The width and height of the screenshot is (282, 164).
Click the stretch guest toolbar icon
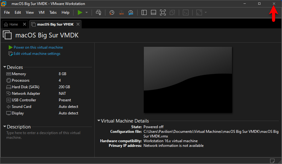tap(199, 12)
